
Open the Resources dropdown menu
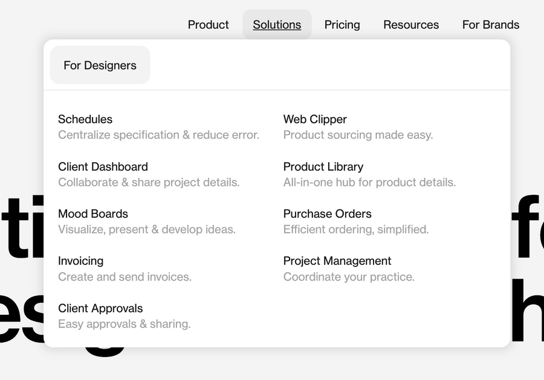(x=411, y=25)
